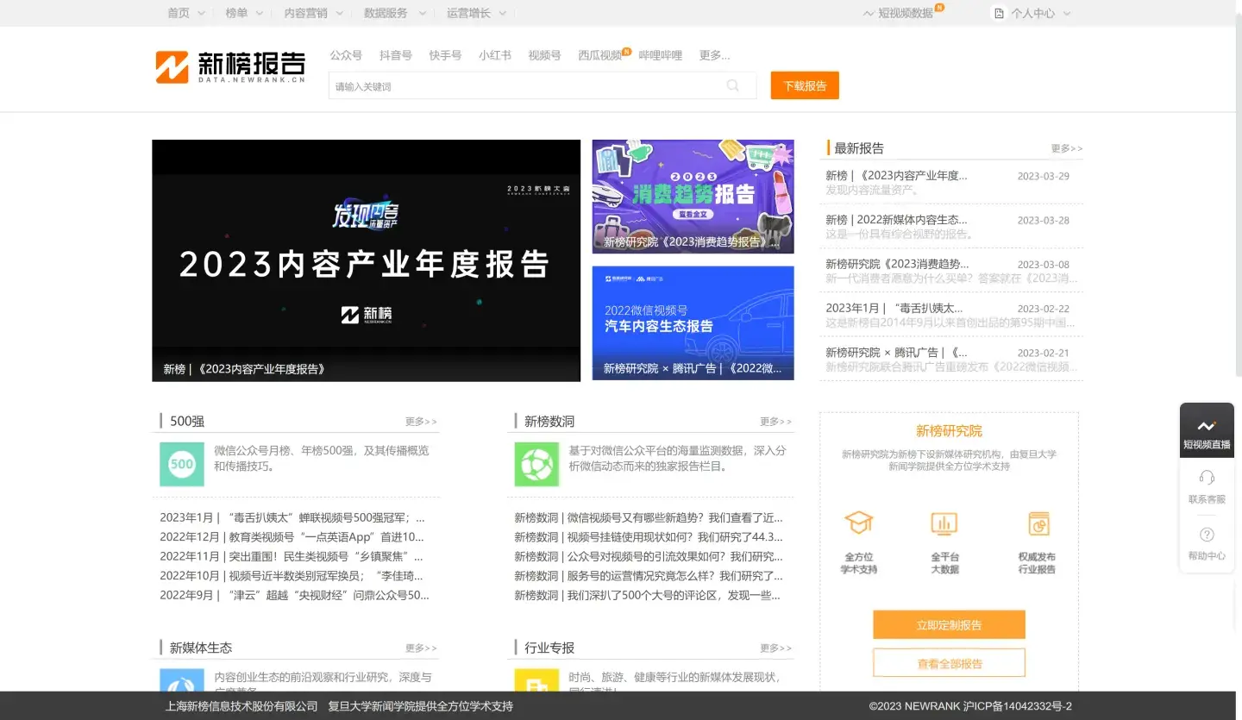Open 更多>> next to 500强
This screenshot has width=1242, height=720.
click(422, 422)
